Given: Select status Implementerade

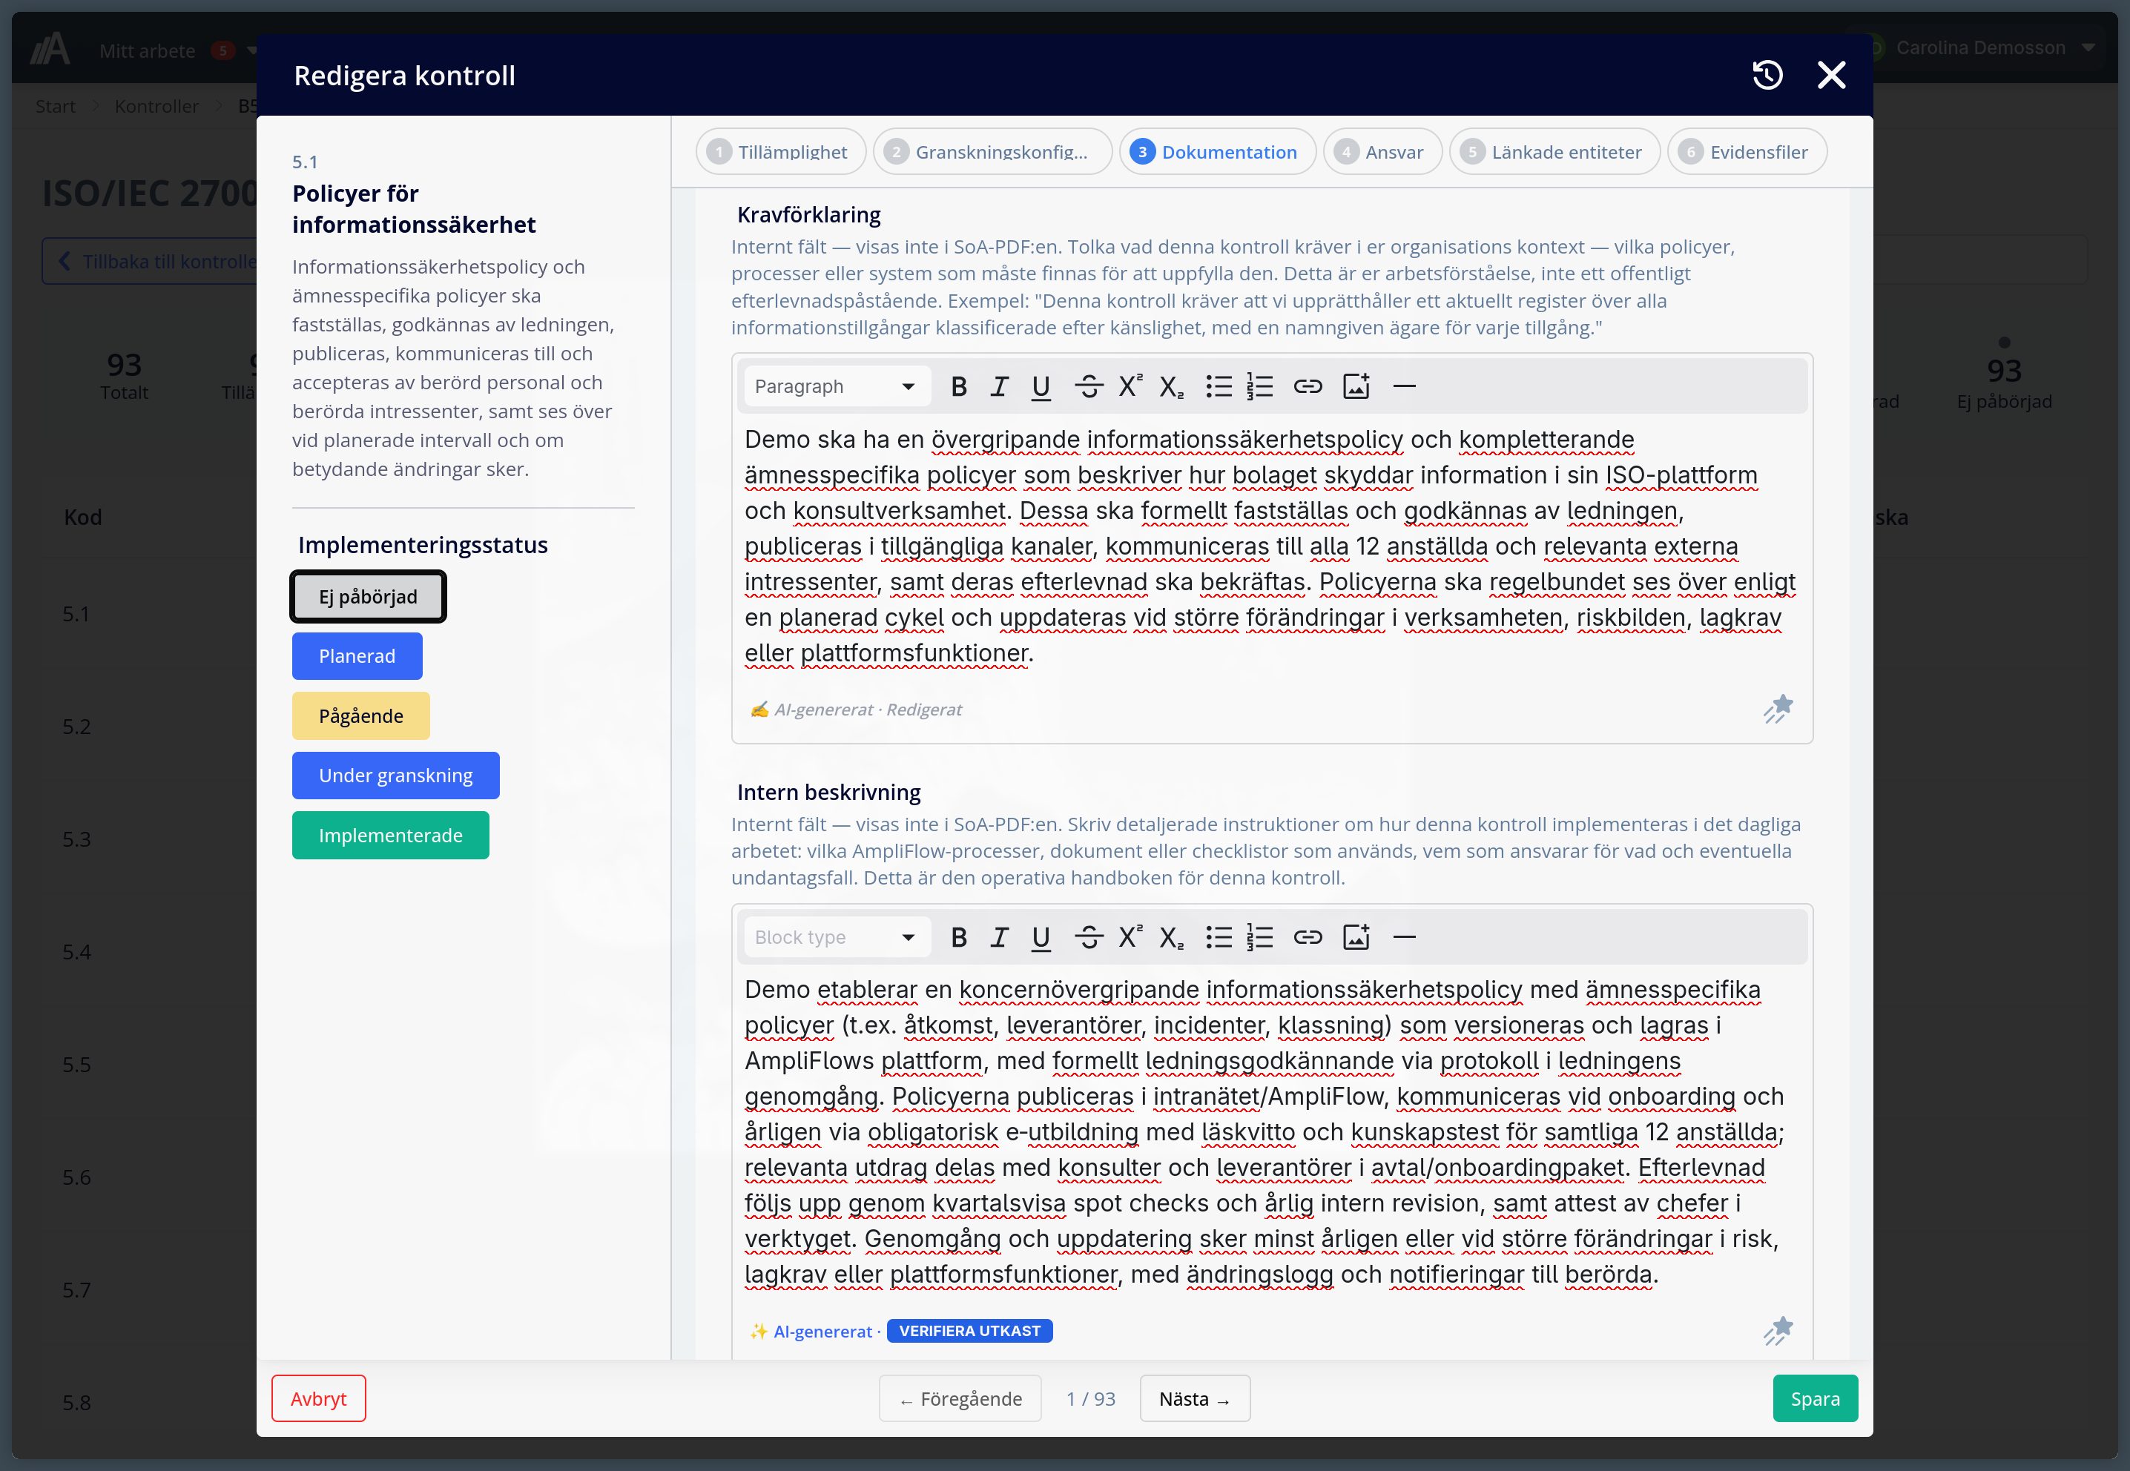Looking at the screenshot, I should [390, 835].
